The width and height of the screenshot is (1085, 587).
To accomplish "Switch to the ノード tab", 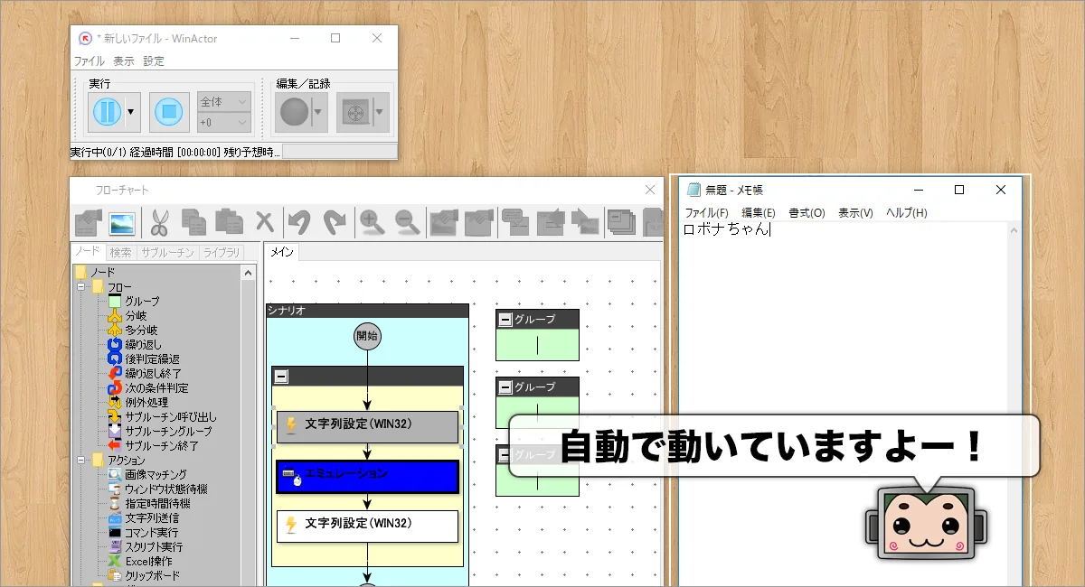I will pos(88,252).
